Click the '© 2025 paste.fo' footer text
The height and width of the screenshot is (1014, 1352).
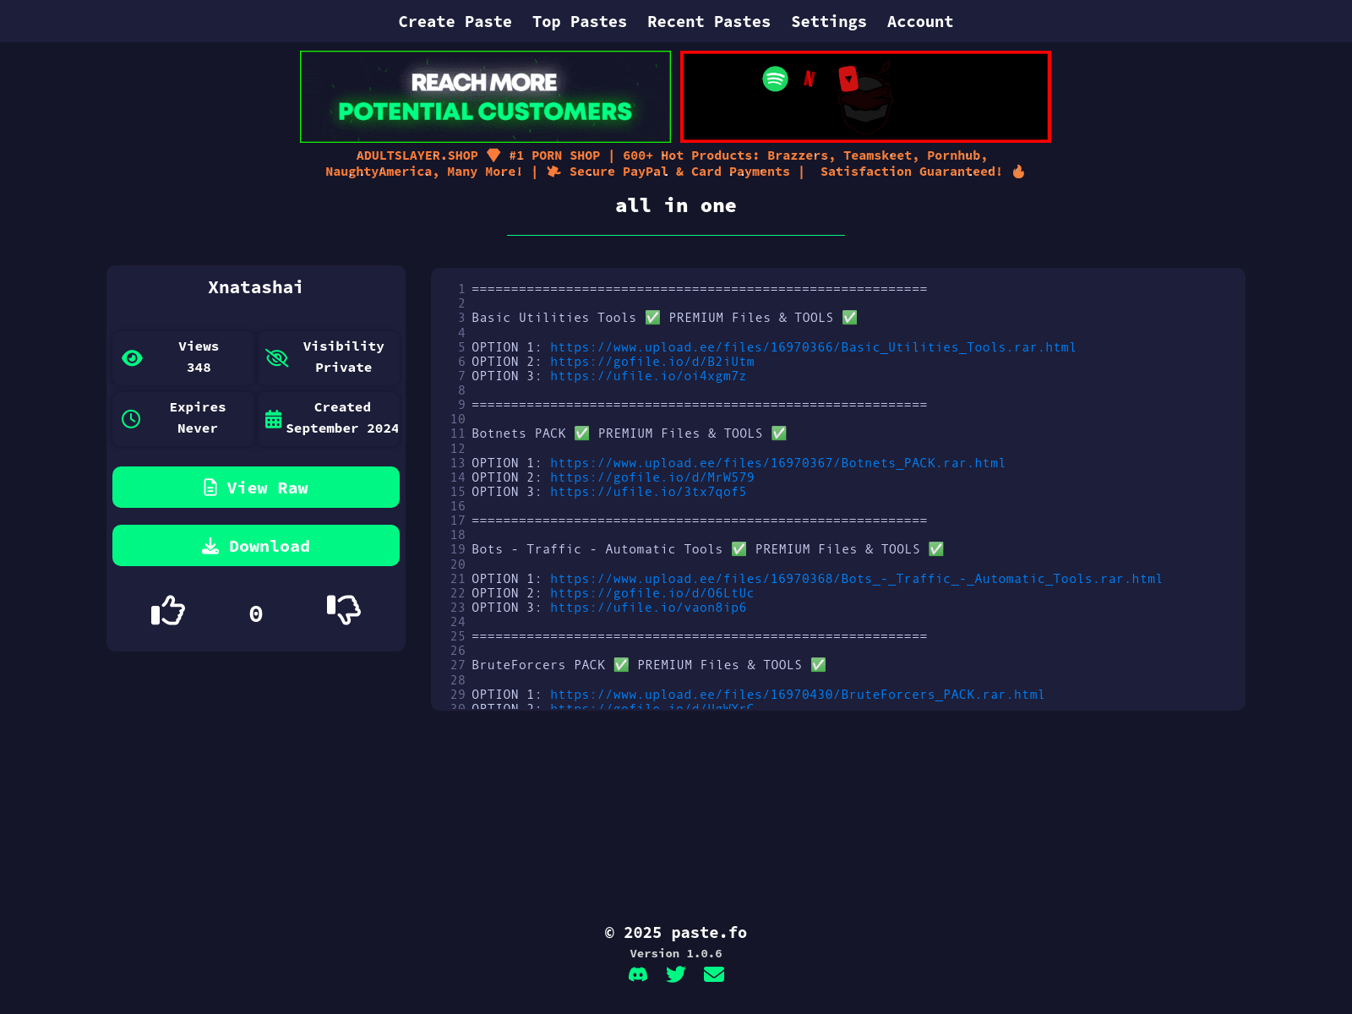(x=676, y=933)
